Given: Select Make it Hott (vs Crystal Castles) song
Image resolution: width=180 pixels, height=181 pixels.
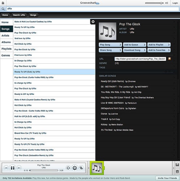Looking at the screenshot, I should pyautogui.click(x=54, y=22).
